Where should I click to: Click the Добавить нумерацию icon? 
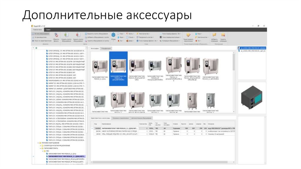[214, 35]
